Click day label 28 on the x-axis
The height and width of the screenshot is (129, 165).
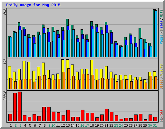pyautogui.click(x=140, y=125)
